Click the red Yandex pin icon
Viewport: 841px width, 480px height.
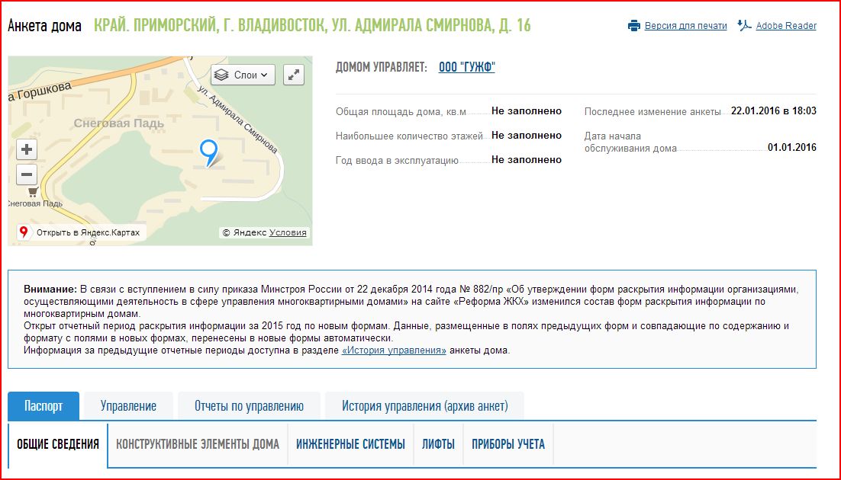(x=24, y=232)
